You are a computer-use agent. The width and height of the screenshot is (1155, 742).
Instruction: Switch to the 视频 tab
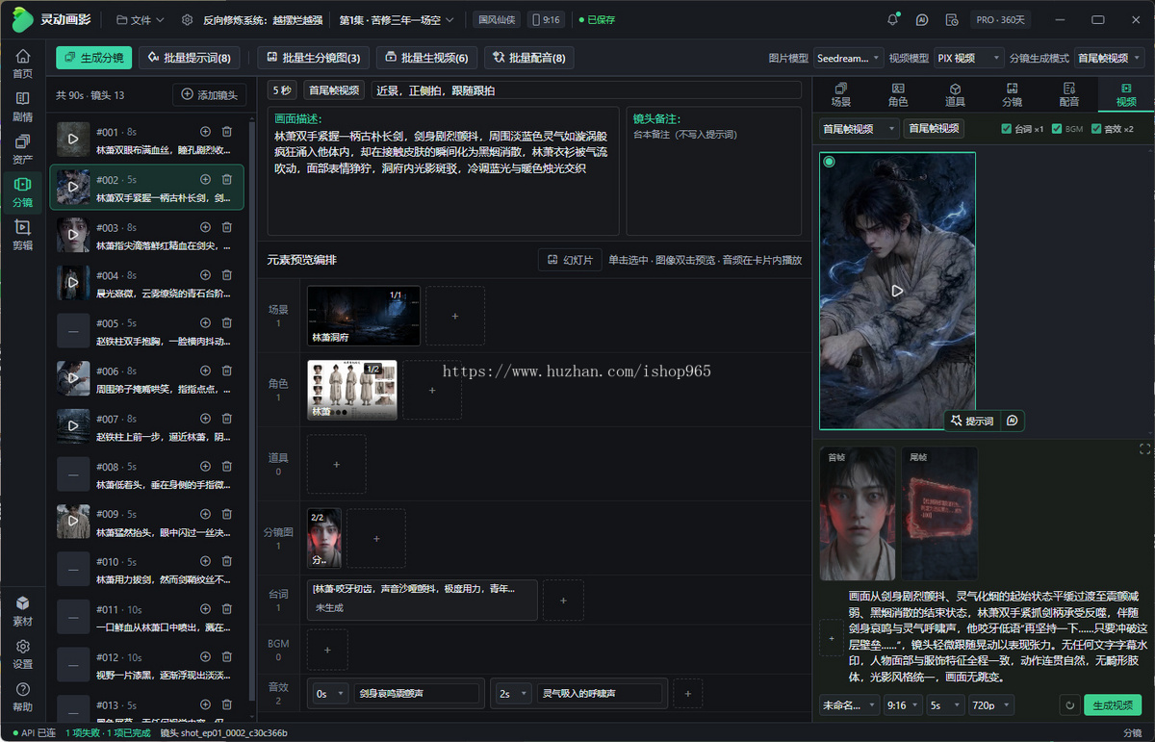pyautogui.click(x=1125, y=93)
